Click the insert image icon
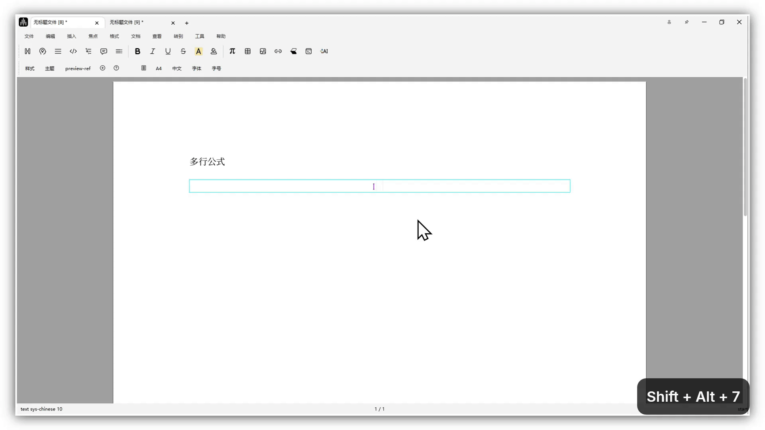765x430 pixels. [x=263, y=51]
